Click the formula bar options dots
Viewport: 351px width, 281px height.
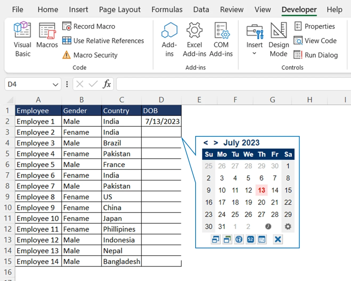[x=67, y=84]
